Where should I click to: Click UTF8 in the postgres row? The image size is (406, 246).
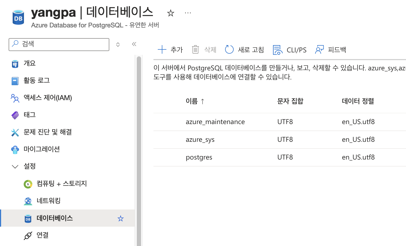(285, 157)
